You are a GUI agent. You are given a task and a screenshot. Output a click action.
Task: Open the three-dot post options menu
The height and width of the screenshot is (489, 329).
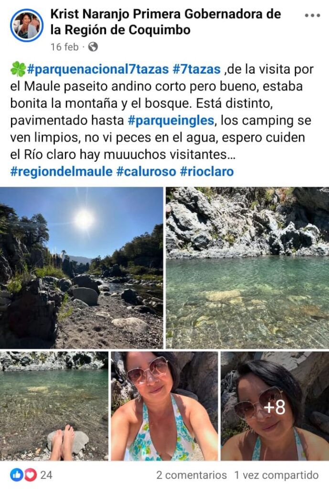point(312,15)
